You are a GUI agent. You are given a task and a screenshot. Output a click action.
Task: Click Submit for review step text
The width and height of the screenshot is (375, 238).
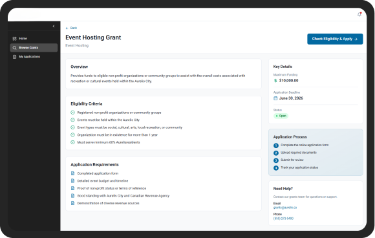coord(292,160)
